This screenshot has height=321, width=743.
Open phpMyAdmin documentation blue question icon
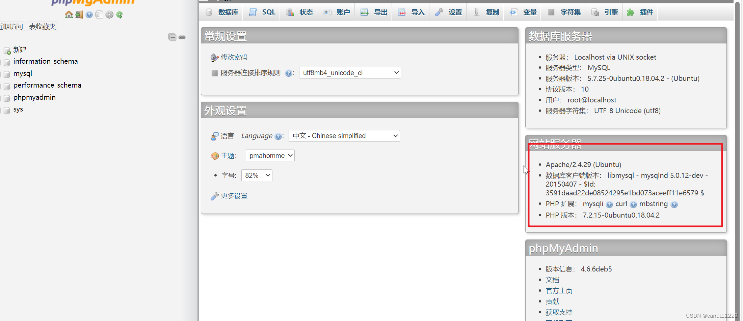coord(89,14)
